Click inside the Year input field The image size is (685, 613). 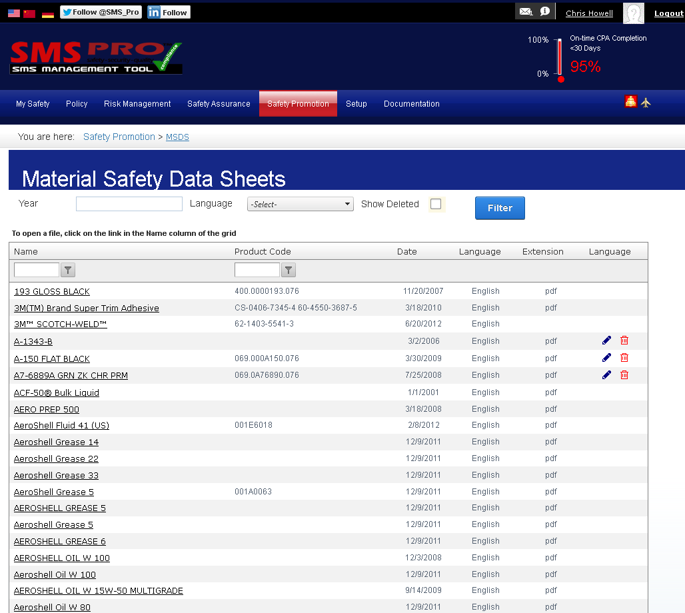(129, 203)
